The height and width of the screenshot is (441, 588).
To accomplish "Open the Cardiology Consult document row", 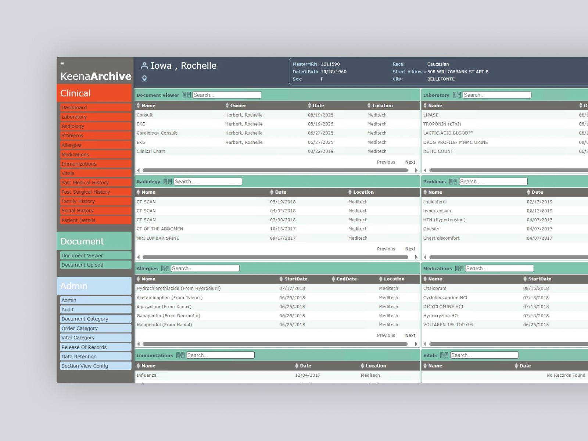I will 157,133.
